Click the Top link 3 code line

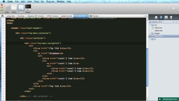(52, 86)
